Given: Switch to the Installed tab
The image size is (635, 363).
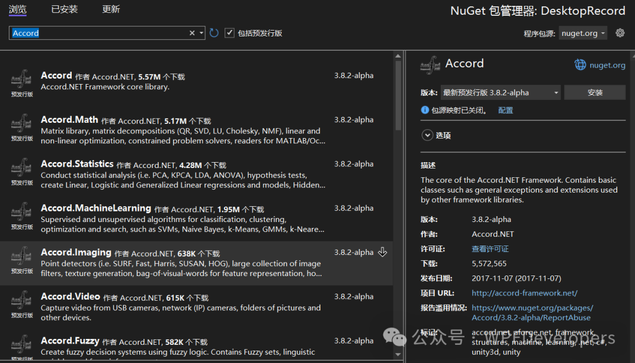Looking at the screenshot, I should [65, 9].
